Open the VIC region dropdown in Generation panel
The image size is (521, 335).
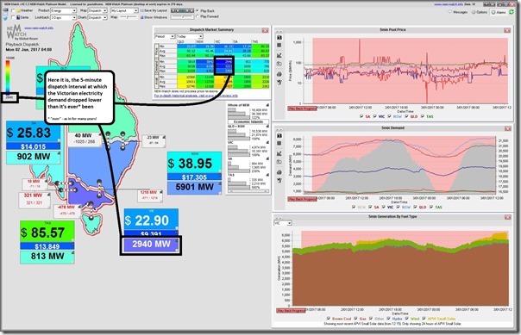283,223
